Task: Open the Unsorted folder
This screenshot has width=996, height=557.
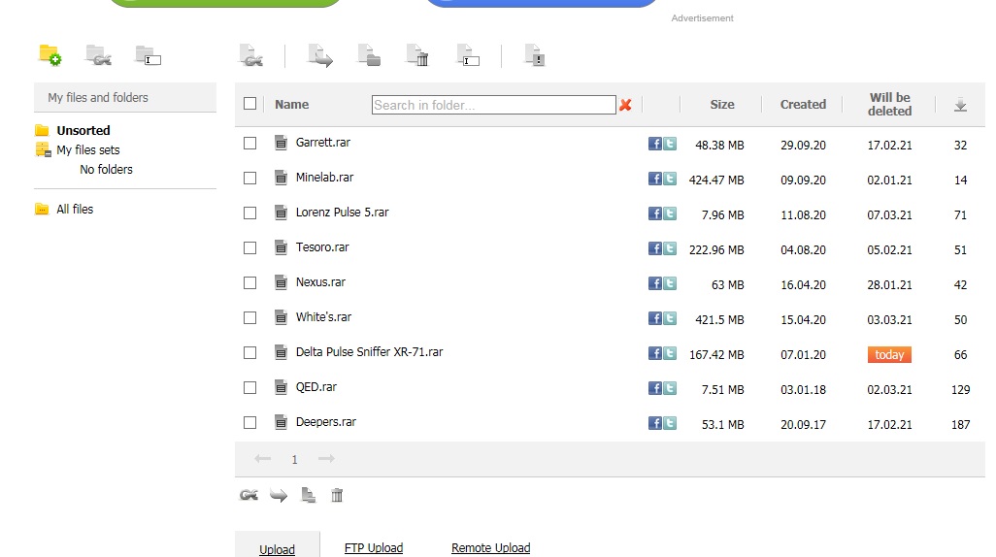Action: pyautogui.click(x=83, y=130)
